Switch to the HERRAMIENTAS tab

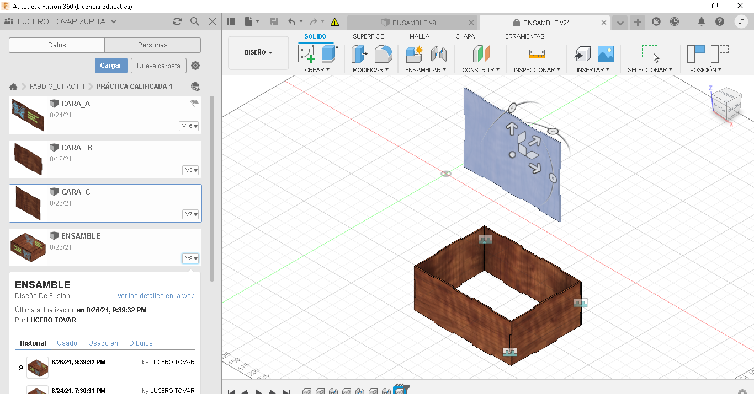point(523,36)
